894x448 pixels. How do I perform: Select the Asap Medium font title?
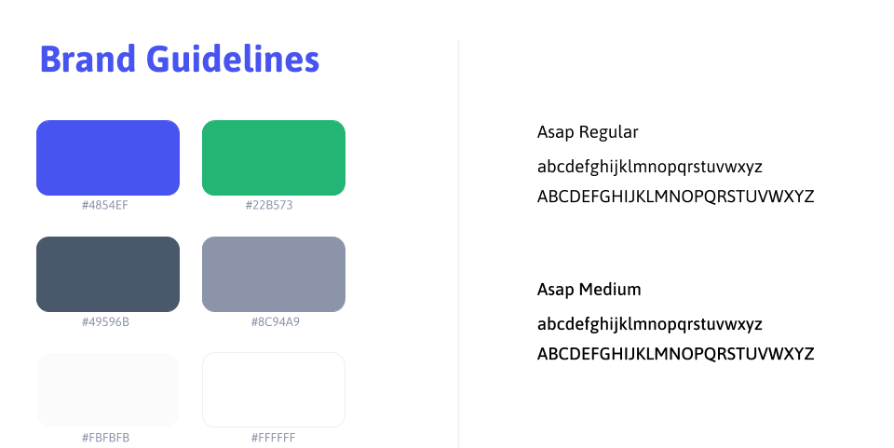589,290
